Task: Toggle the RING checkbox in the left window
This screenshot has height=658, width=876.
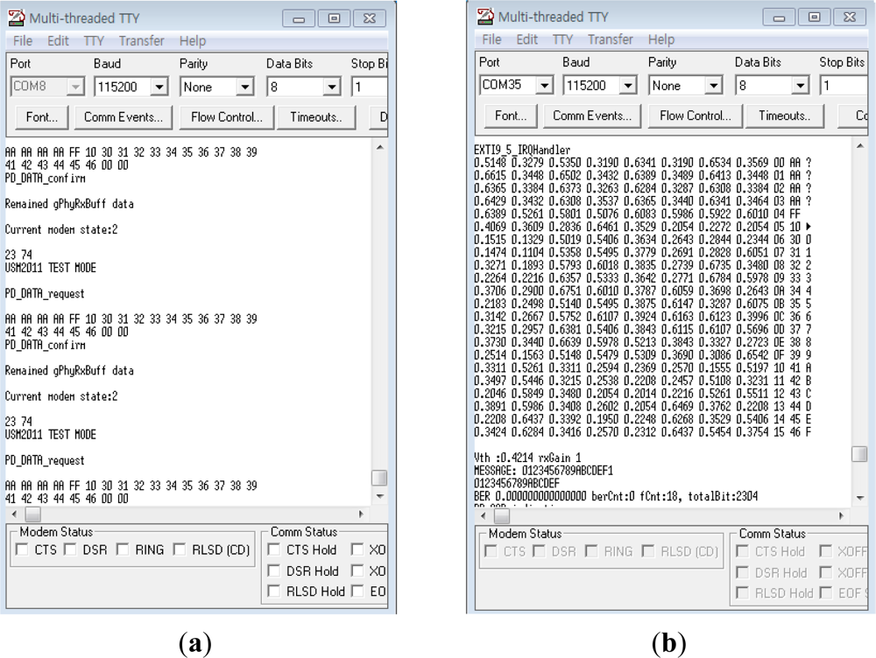Action: [123, 549]
